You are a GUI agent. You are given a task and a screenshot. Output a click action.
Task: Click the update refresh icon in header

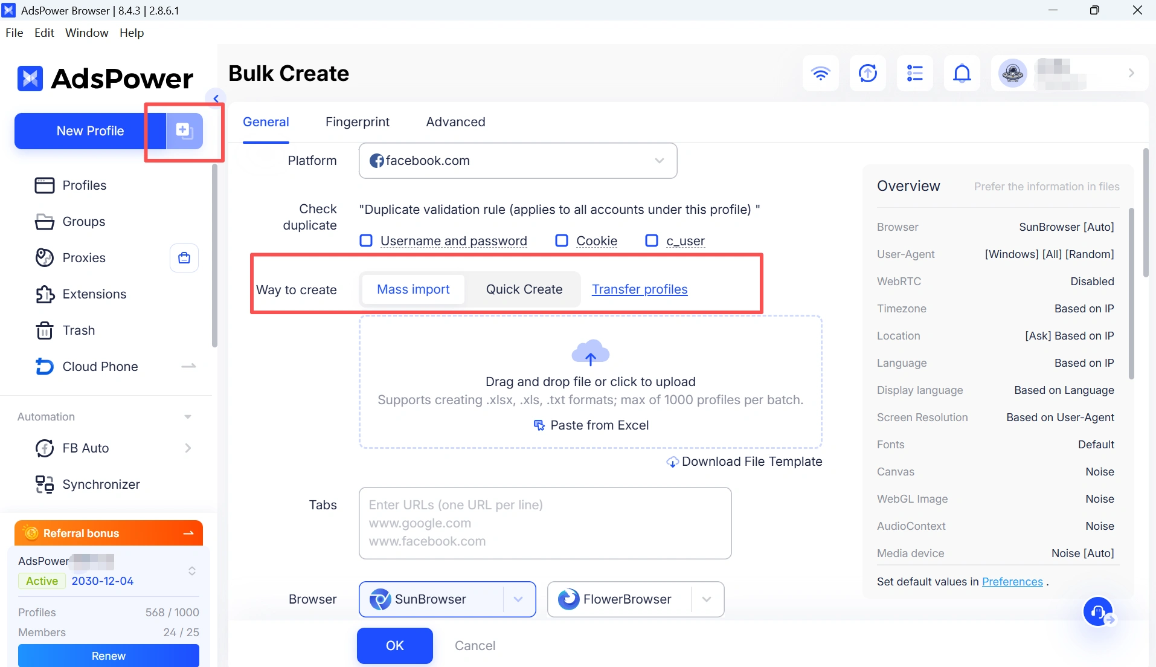pos(867,73)
